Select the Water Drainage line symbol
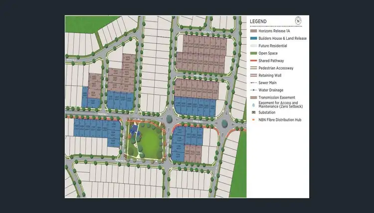 [x=254, y=90]
